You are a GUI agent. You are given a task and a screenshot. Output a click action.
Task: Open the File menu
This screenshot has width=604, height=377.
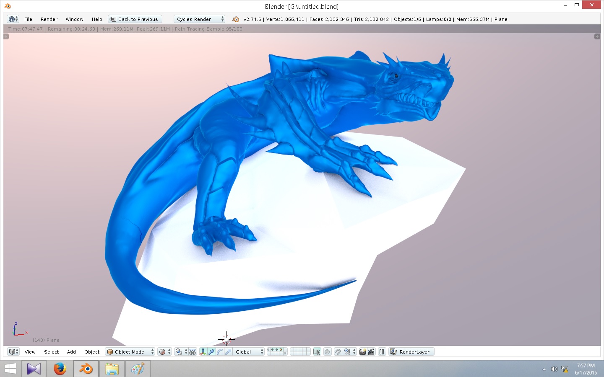28,19
